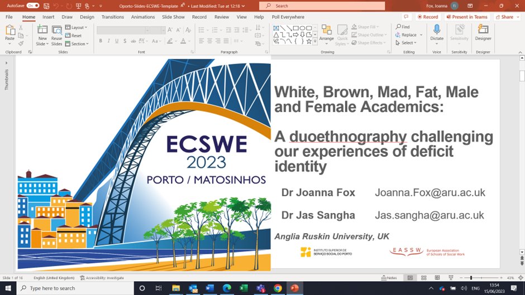Click the Windows Start button
525x295 pixels.
(x=8, y=288)
